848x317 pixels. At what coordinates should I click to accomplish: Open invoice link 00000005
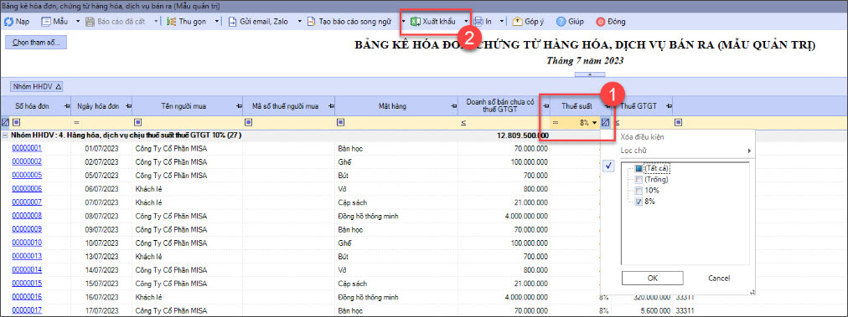[x=27, y=175]
